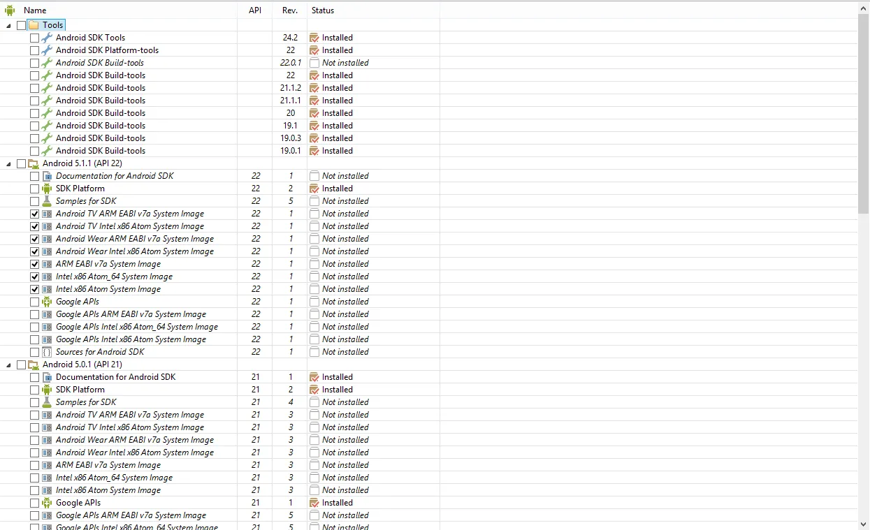Image resolution: width=870 pixels, height=530 pixels.
Task: Select the Android SDK Platform-tools row text
Action: (107, 50)
